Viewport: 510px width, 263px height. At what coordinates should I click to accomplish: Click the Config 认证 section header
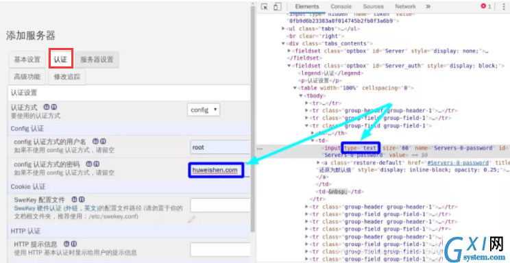(27, 129)
